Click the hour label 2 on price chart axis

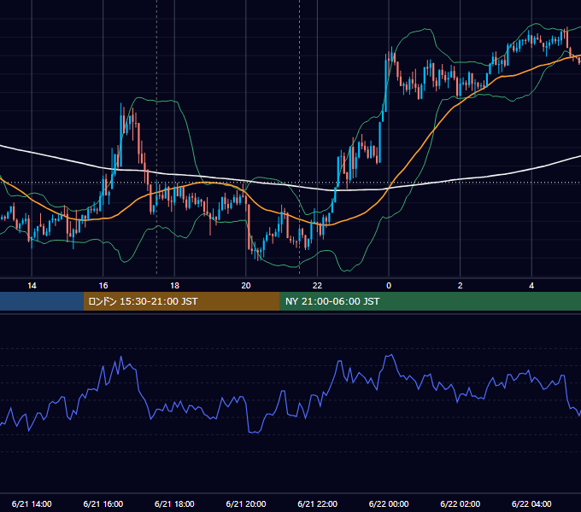click(x=461, y=286)
